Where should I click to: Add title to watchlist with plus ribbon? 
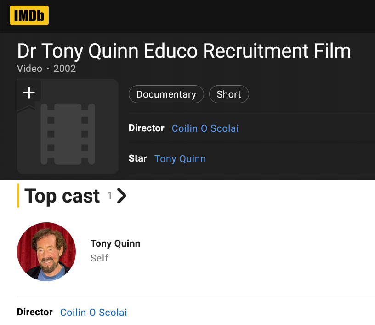[29, 93]
